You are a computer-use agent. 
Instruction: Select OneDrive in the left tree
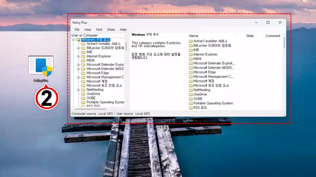pos(93,94)
